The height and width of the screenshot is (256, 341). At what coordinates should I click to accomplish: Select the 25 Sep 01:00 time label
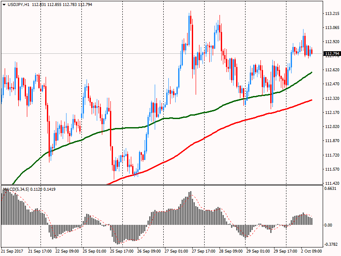(x=94, y=251)
